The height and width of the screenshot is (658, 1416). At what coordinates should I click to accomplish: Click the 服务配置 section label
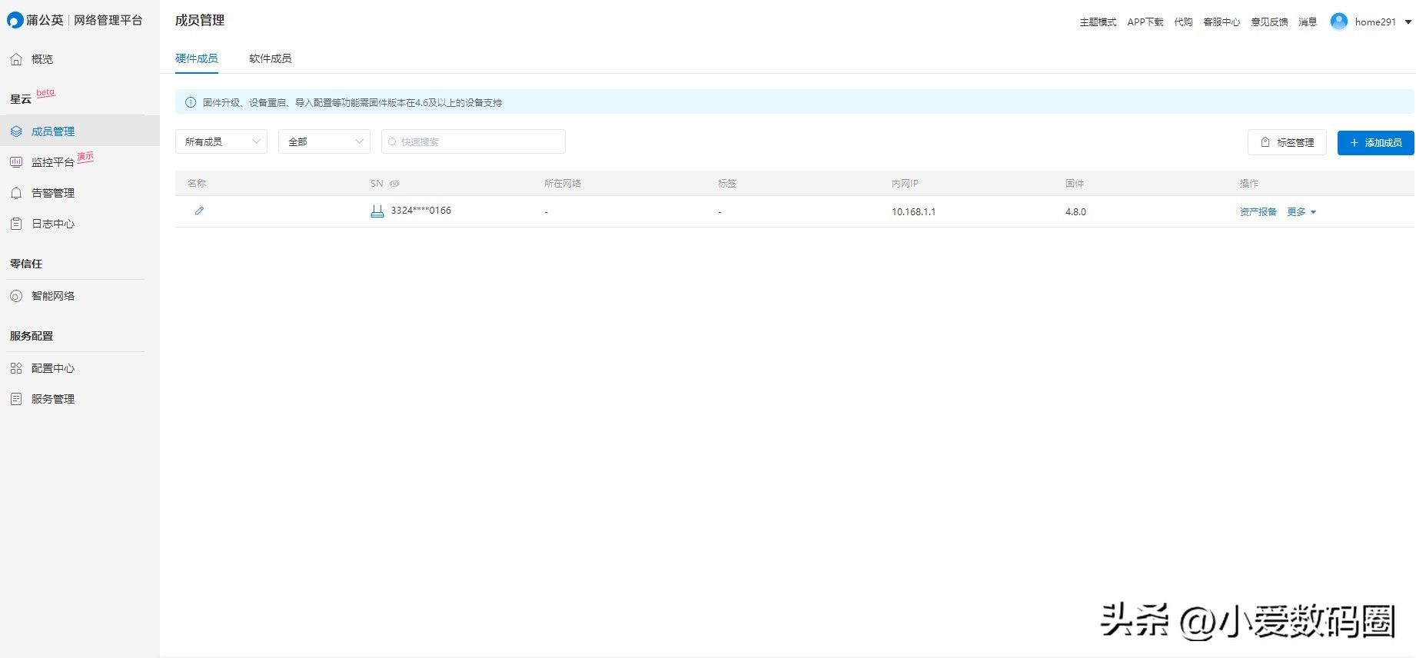[x=32, y=336]
